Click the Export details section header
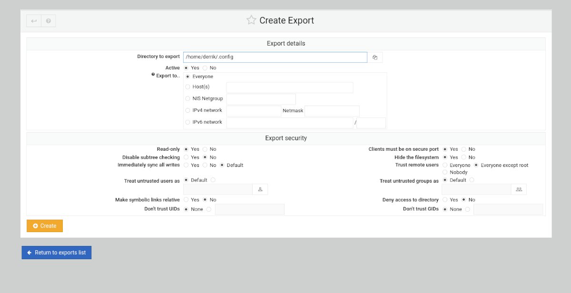 tap(286, 43)
